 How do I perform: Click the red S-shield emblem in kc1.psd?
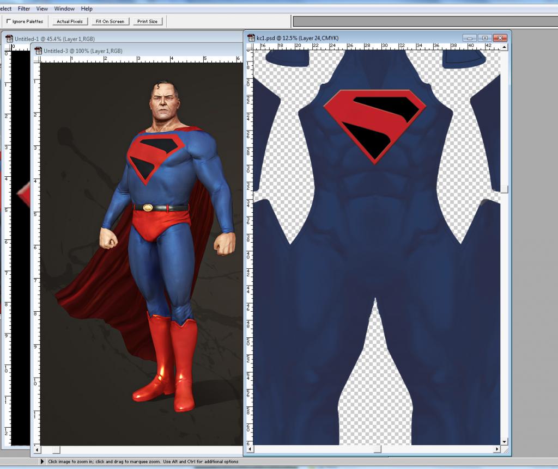click(374, 126)
